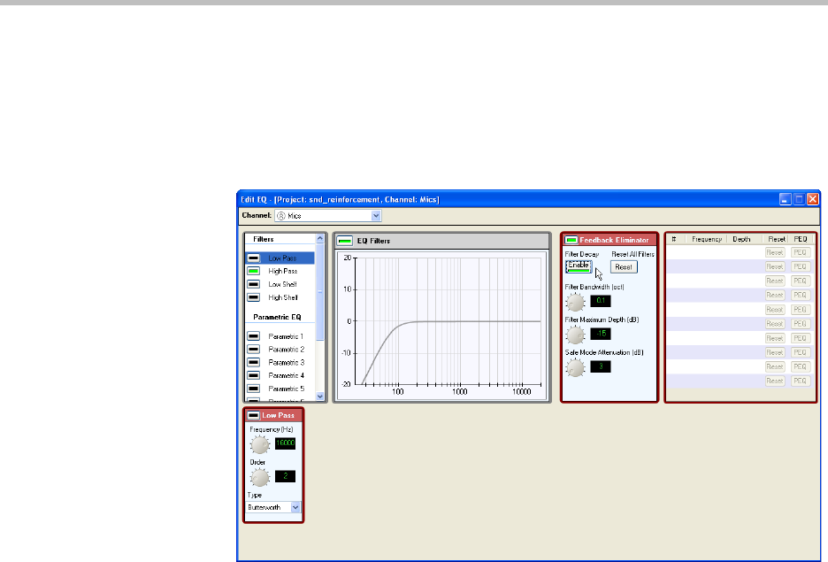Open the Channel dropdown showing Mics
828x562 pixels.
(376, 215)
